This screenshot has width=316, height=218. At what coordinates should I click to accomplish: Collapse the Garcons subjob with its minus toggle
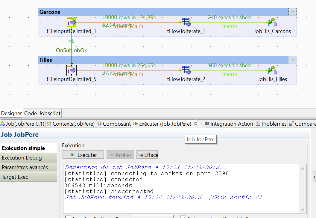tap(292, 11)
